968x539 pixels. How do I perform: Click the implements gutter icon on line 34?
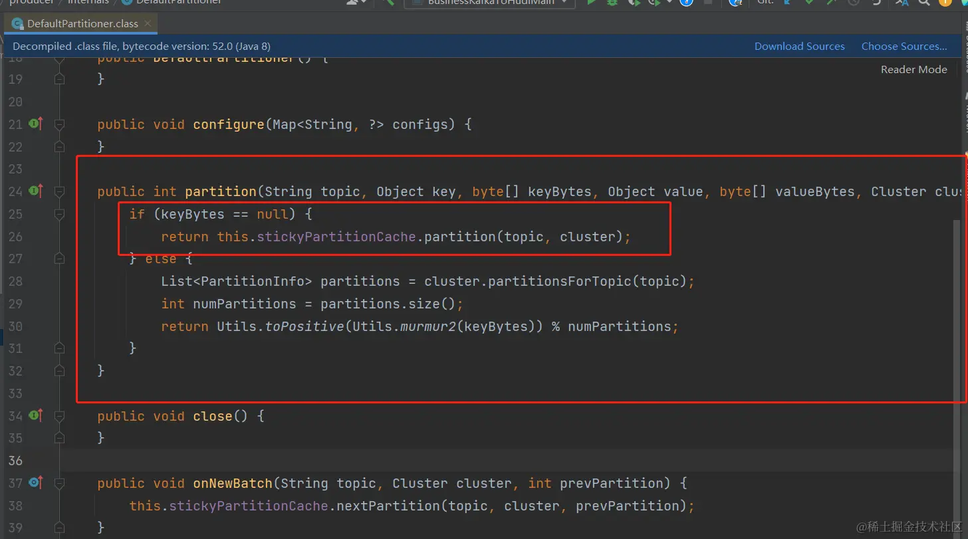36,416
